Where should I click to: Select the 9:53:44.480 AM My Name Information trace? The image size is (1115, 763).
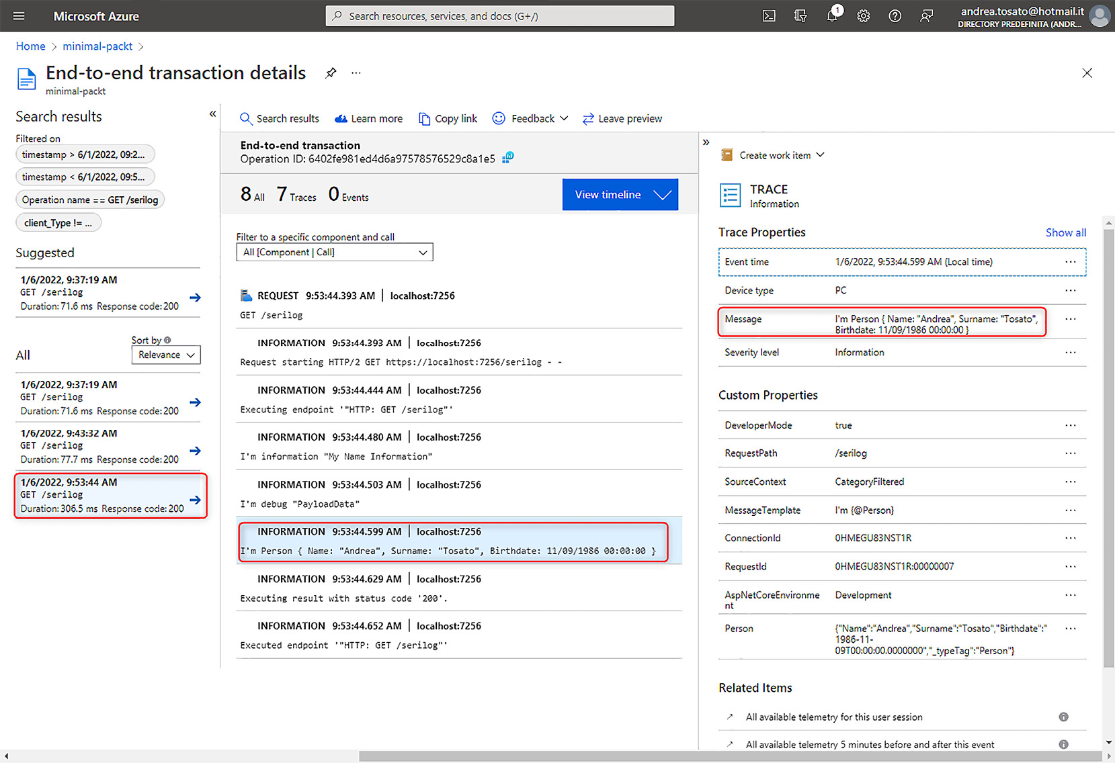tap(459, 447)
